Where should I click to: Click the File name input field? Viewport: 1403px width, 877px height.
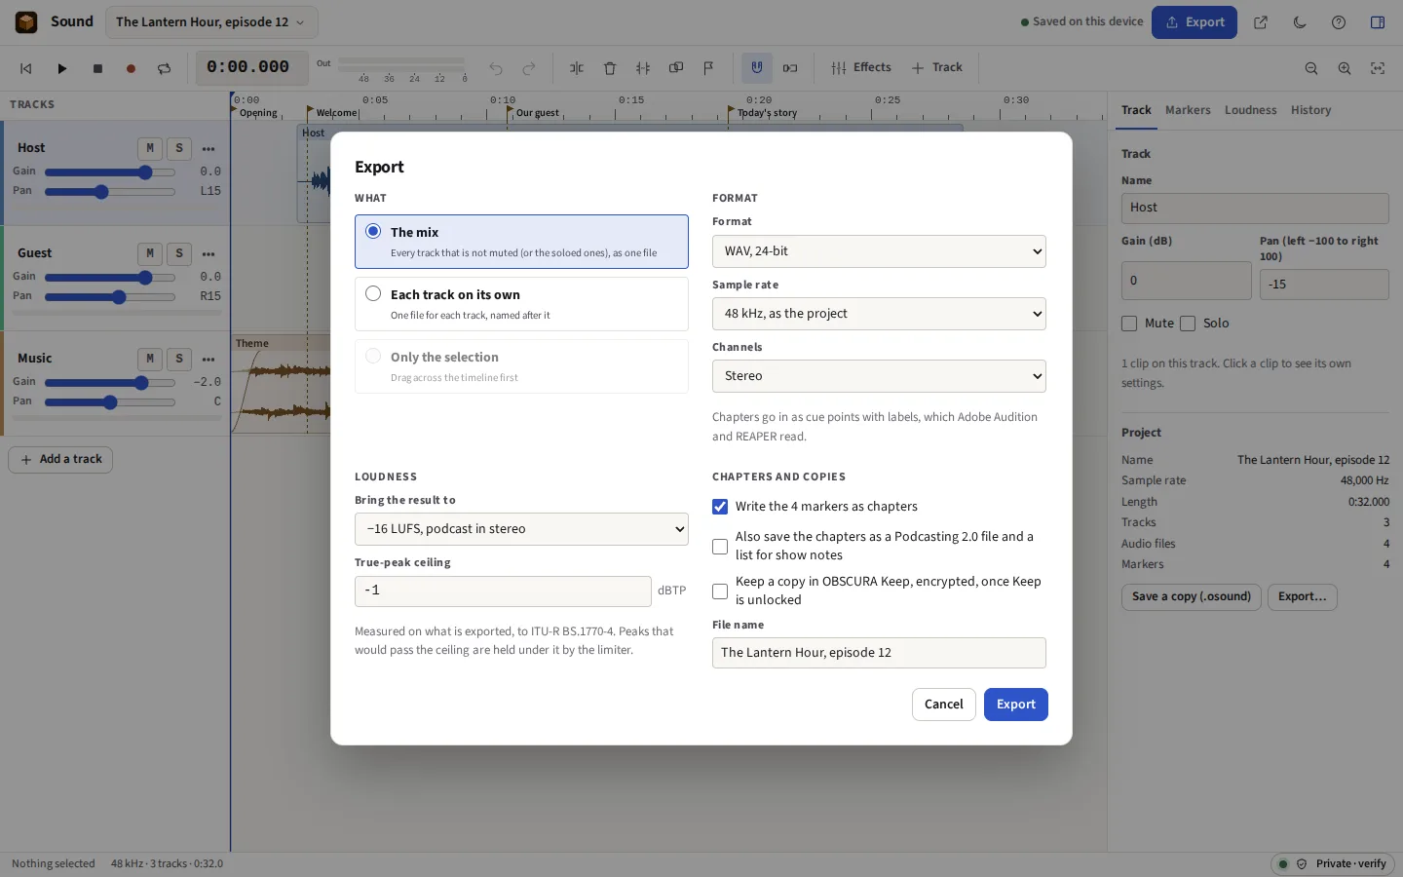click(x=879, y=653)
